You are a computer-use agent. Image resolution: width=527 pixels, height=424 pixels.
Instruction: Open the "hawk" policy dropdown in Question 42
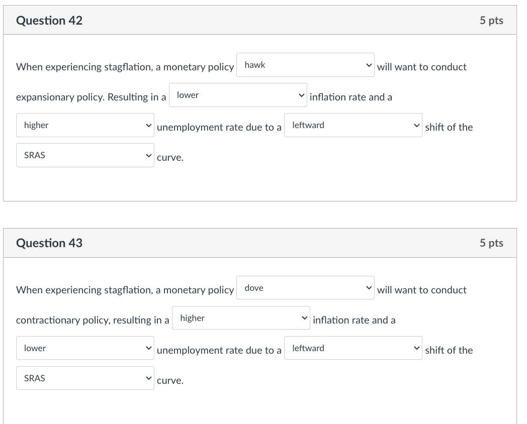coord(304,65)
